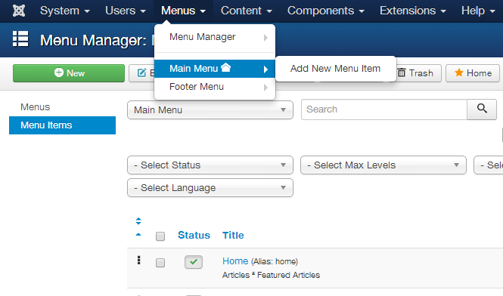Toggle the Home item's published status
Screen dimensions: 503x296
tap(194, 262)
